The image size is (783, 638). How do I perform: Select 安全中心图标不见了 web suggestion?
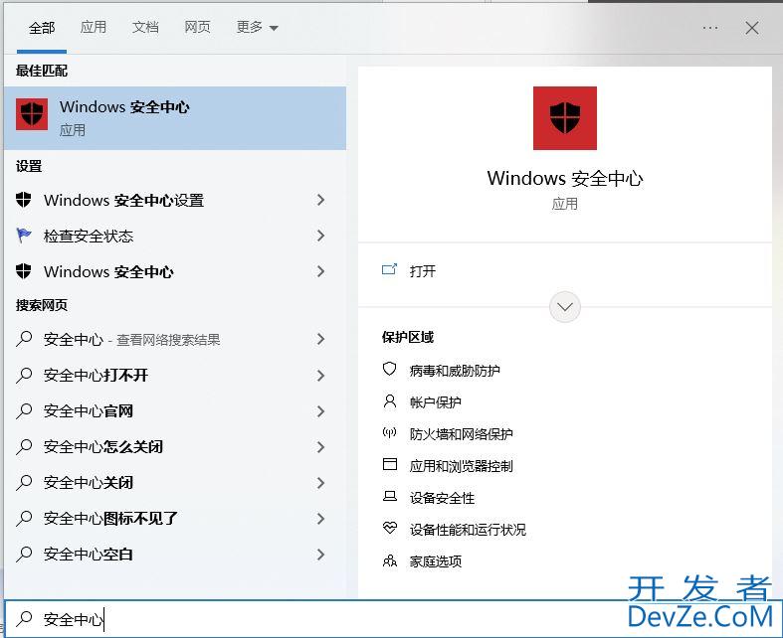click(x=175, y=519)
